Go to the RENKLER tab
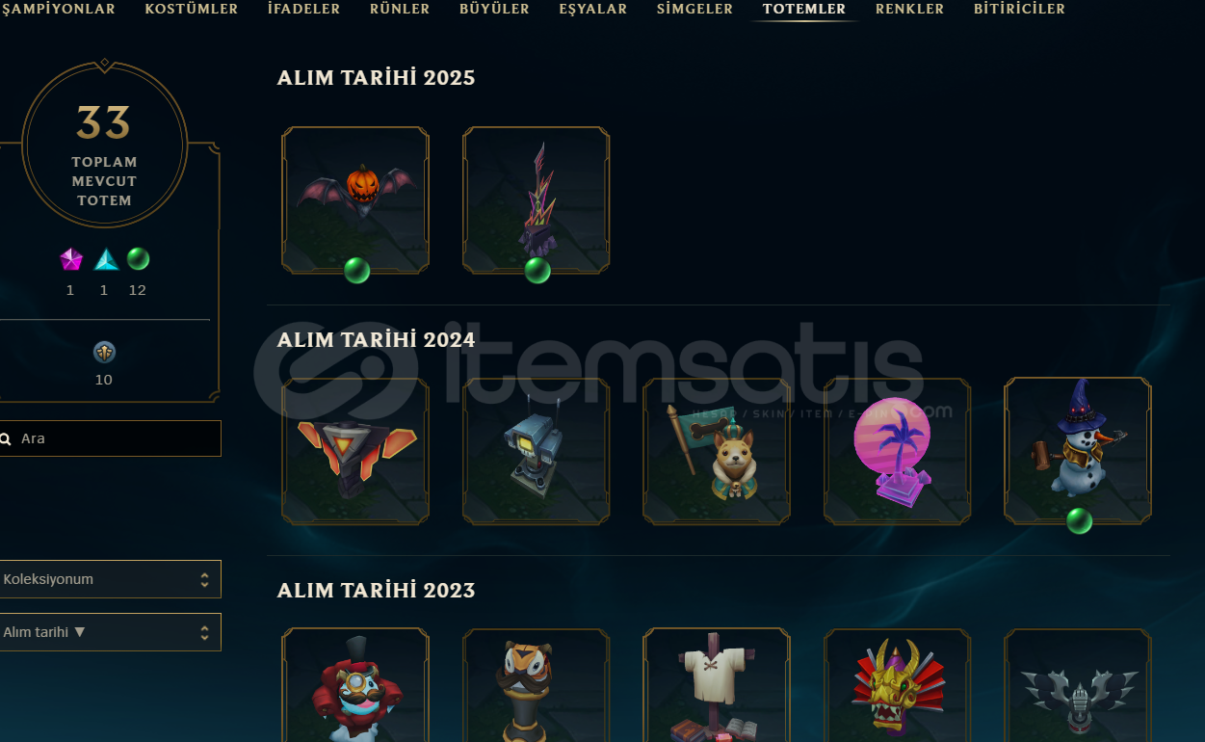 click(x=909, y=9)
